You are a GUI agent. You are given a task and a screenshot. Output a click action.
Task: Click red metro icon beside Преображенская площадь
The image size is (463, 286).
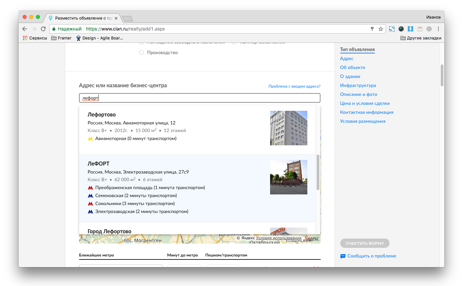point(90,188)
